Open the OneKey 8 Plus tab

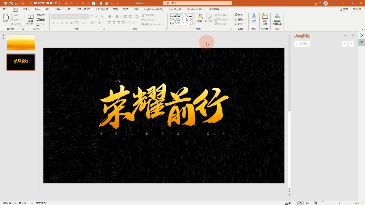pos(195,9)
